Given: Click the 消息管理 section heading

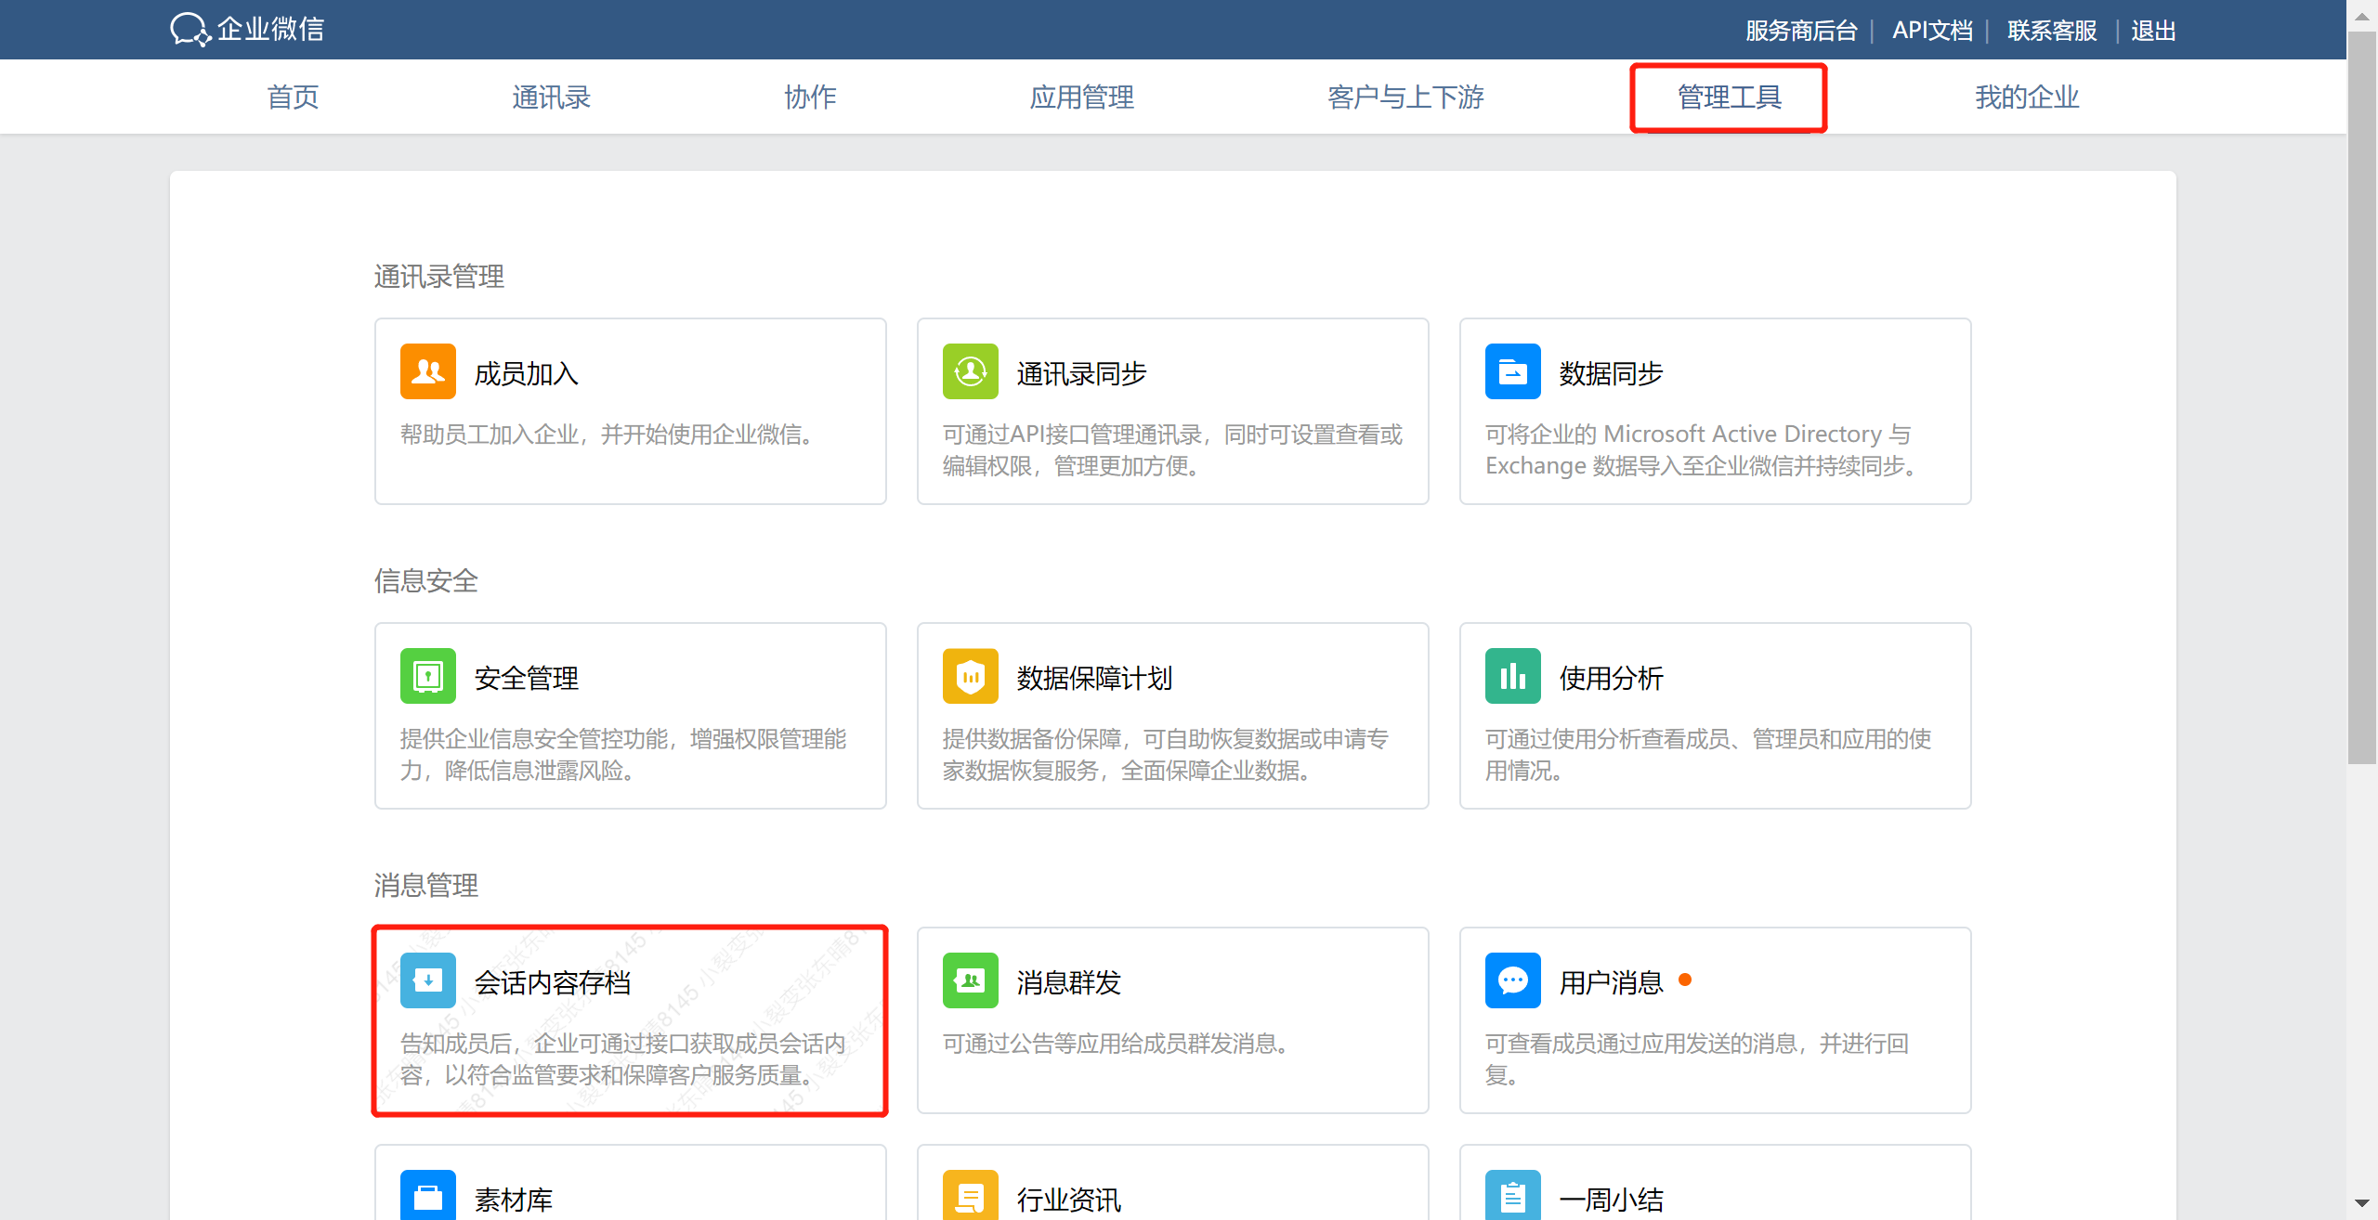Looking at the screenshot, I should coord(426,886).
